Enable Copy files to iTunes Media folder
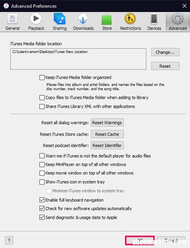Image resolution: width=190 pixels, height=248 pixels. tap(42, 97)
